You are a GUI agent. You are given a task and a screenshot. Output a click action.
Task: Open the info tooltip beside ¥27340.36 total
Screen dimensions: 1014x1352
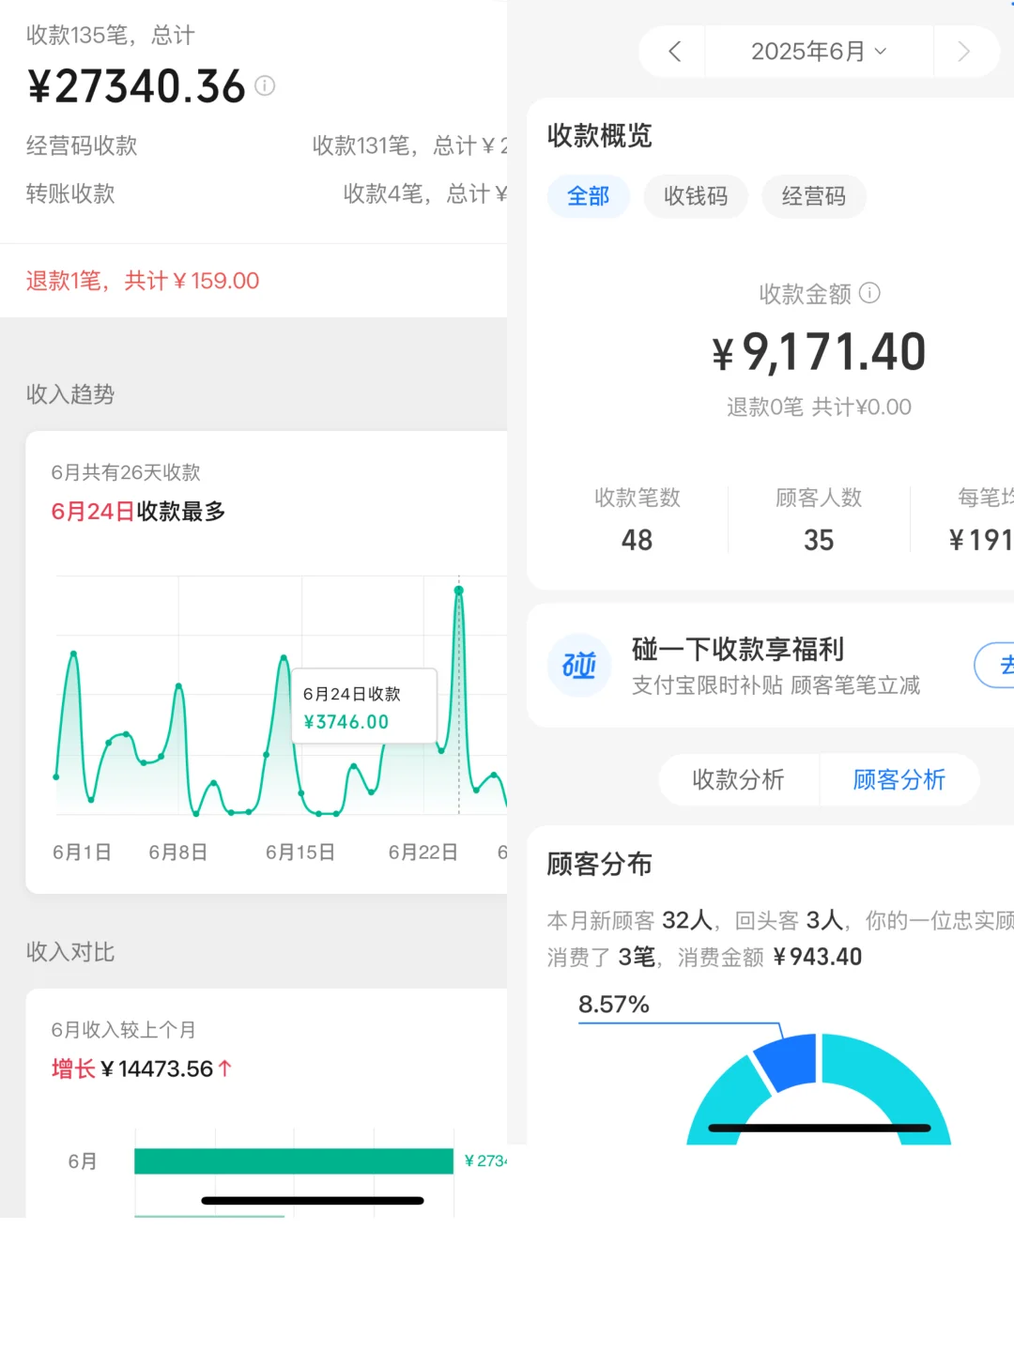click(x=265, y=86)
